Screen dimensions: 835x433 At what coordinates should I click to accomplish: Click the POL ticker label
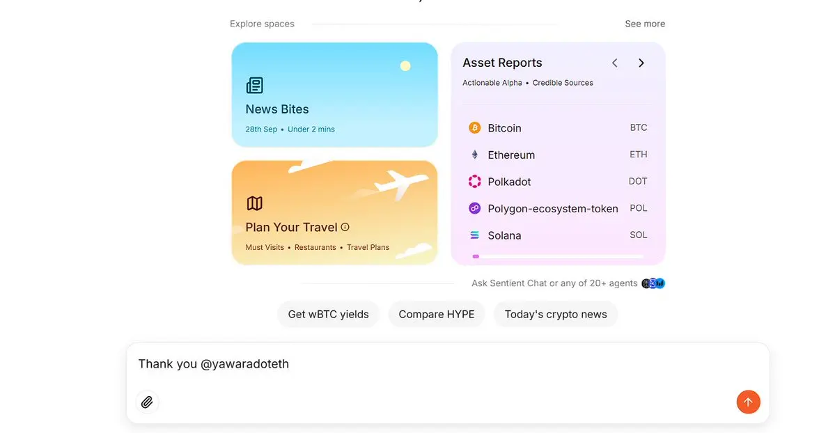coord(639,208)
